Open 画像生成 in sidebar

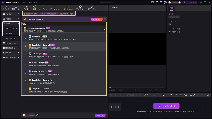(x=8, y=33)
